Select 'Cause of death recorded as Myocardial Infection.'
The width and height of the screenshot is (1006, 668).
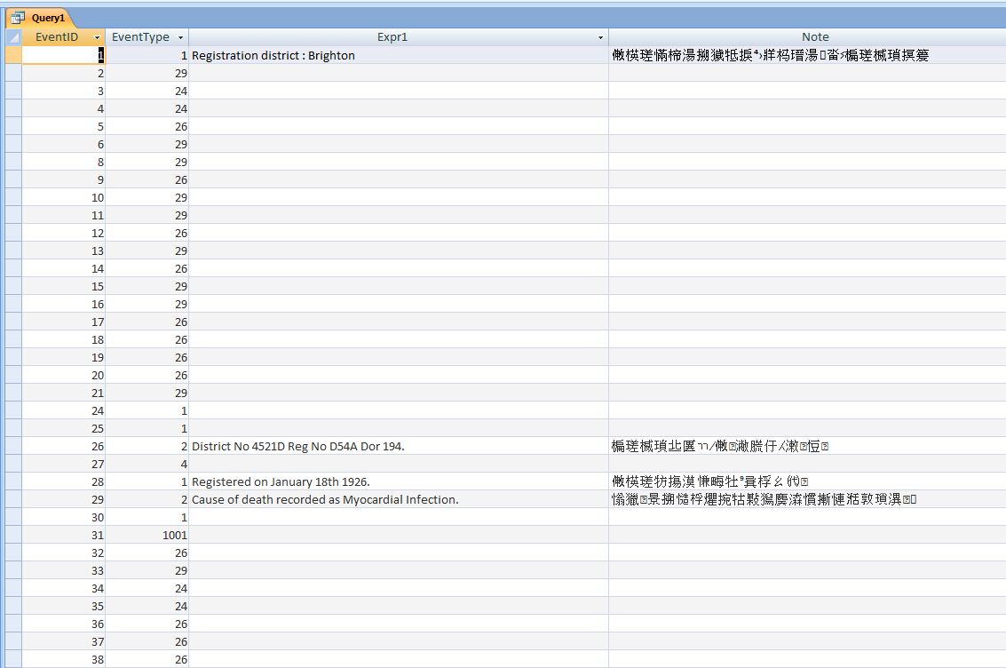(x=399, y=499)
